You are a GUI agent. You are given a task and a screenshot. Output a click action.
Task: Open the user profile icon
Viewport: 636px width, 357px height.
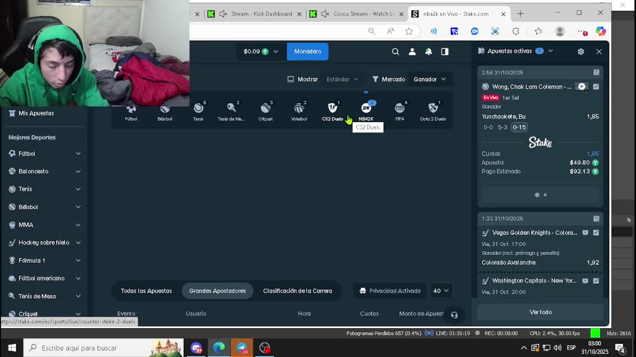(x=412, y=51)
